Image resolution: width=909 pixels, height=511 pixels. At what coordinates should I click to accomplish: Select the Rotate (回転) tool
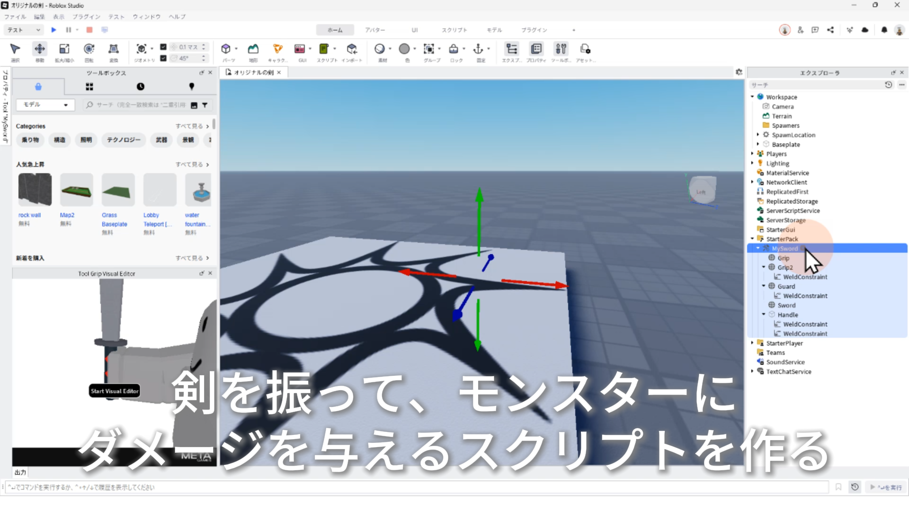tap(89, 49)
